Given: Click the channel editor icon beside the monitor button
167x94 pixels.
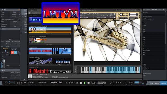Looking at the screenshot, I should tap(19, 52).
